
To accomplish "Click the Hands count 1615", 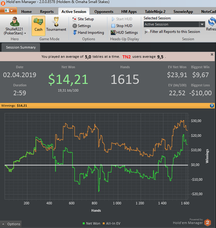I will click(x=125, y=79).
